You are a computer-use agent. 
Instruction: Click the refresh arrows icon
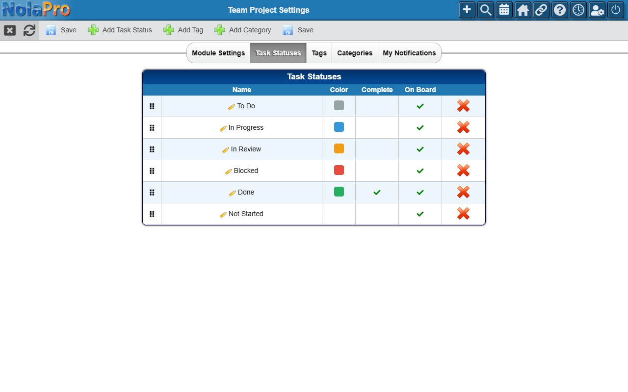coord(29,30)
